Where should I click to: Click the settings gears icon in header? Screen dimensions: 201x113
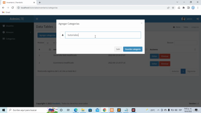click(198, 19)
